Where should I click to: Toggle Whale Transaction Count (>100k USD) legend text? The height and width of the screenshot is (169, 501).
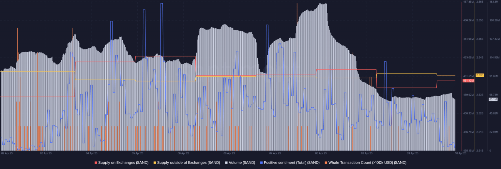pos(367,162)
